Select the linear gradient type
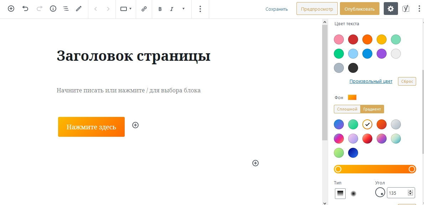The width and height of the screenshot is (424, 205). 340,193
